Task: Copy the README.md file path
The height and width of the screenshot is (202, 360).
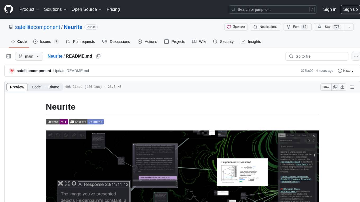Action: 98,56
